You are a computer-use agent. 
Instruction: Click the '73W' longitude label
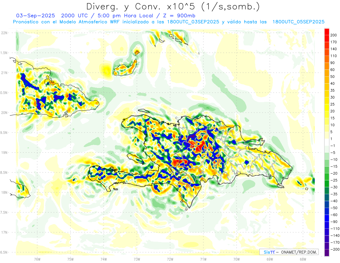137,259
